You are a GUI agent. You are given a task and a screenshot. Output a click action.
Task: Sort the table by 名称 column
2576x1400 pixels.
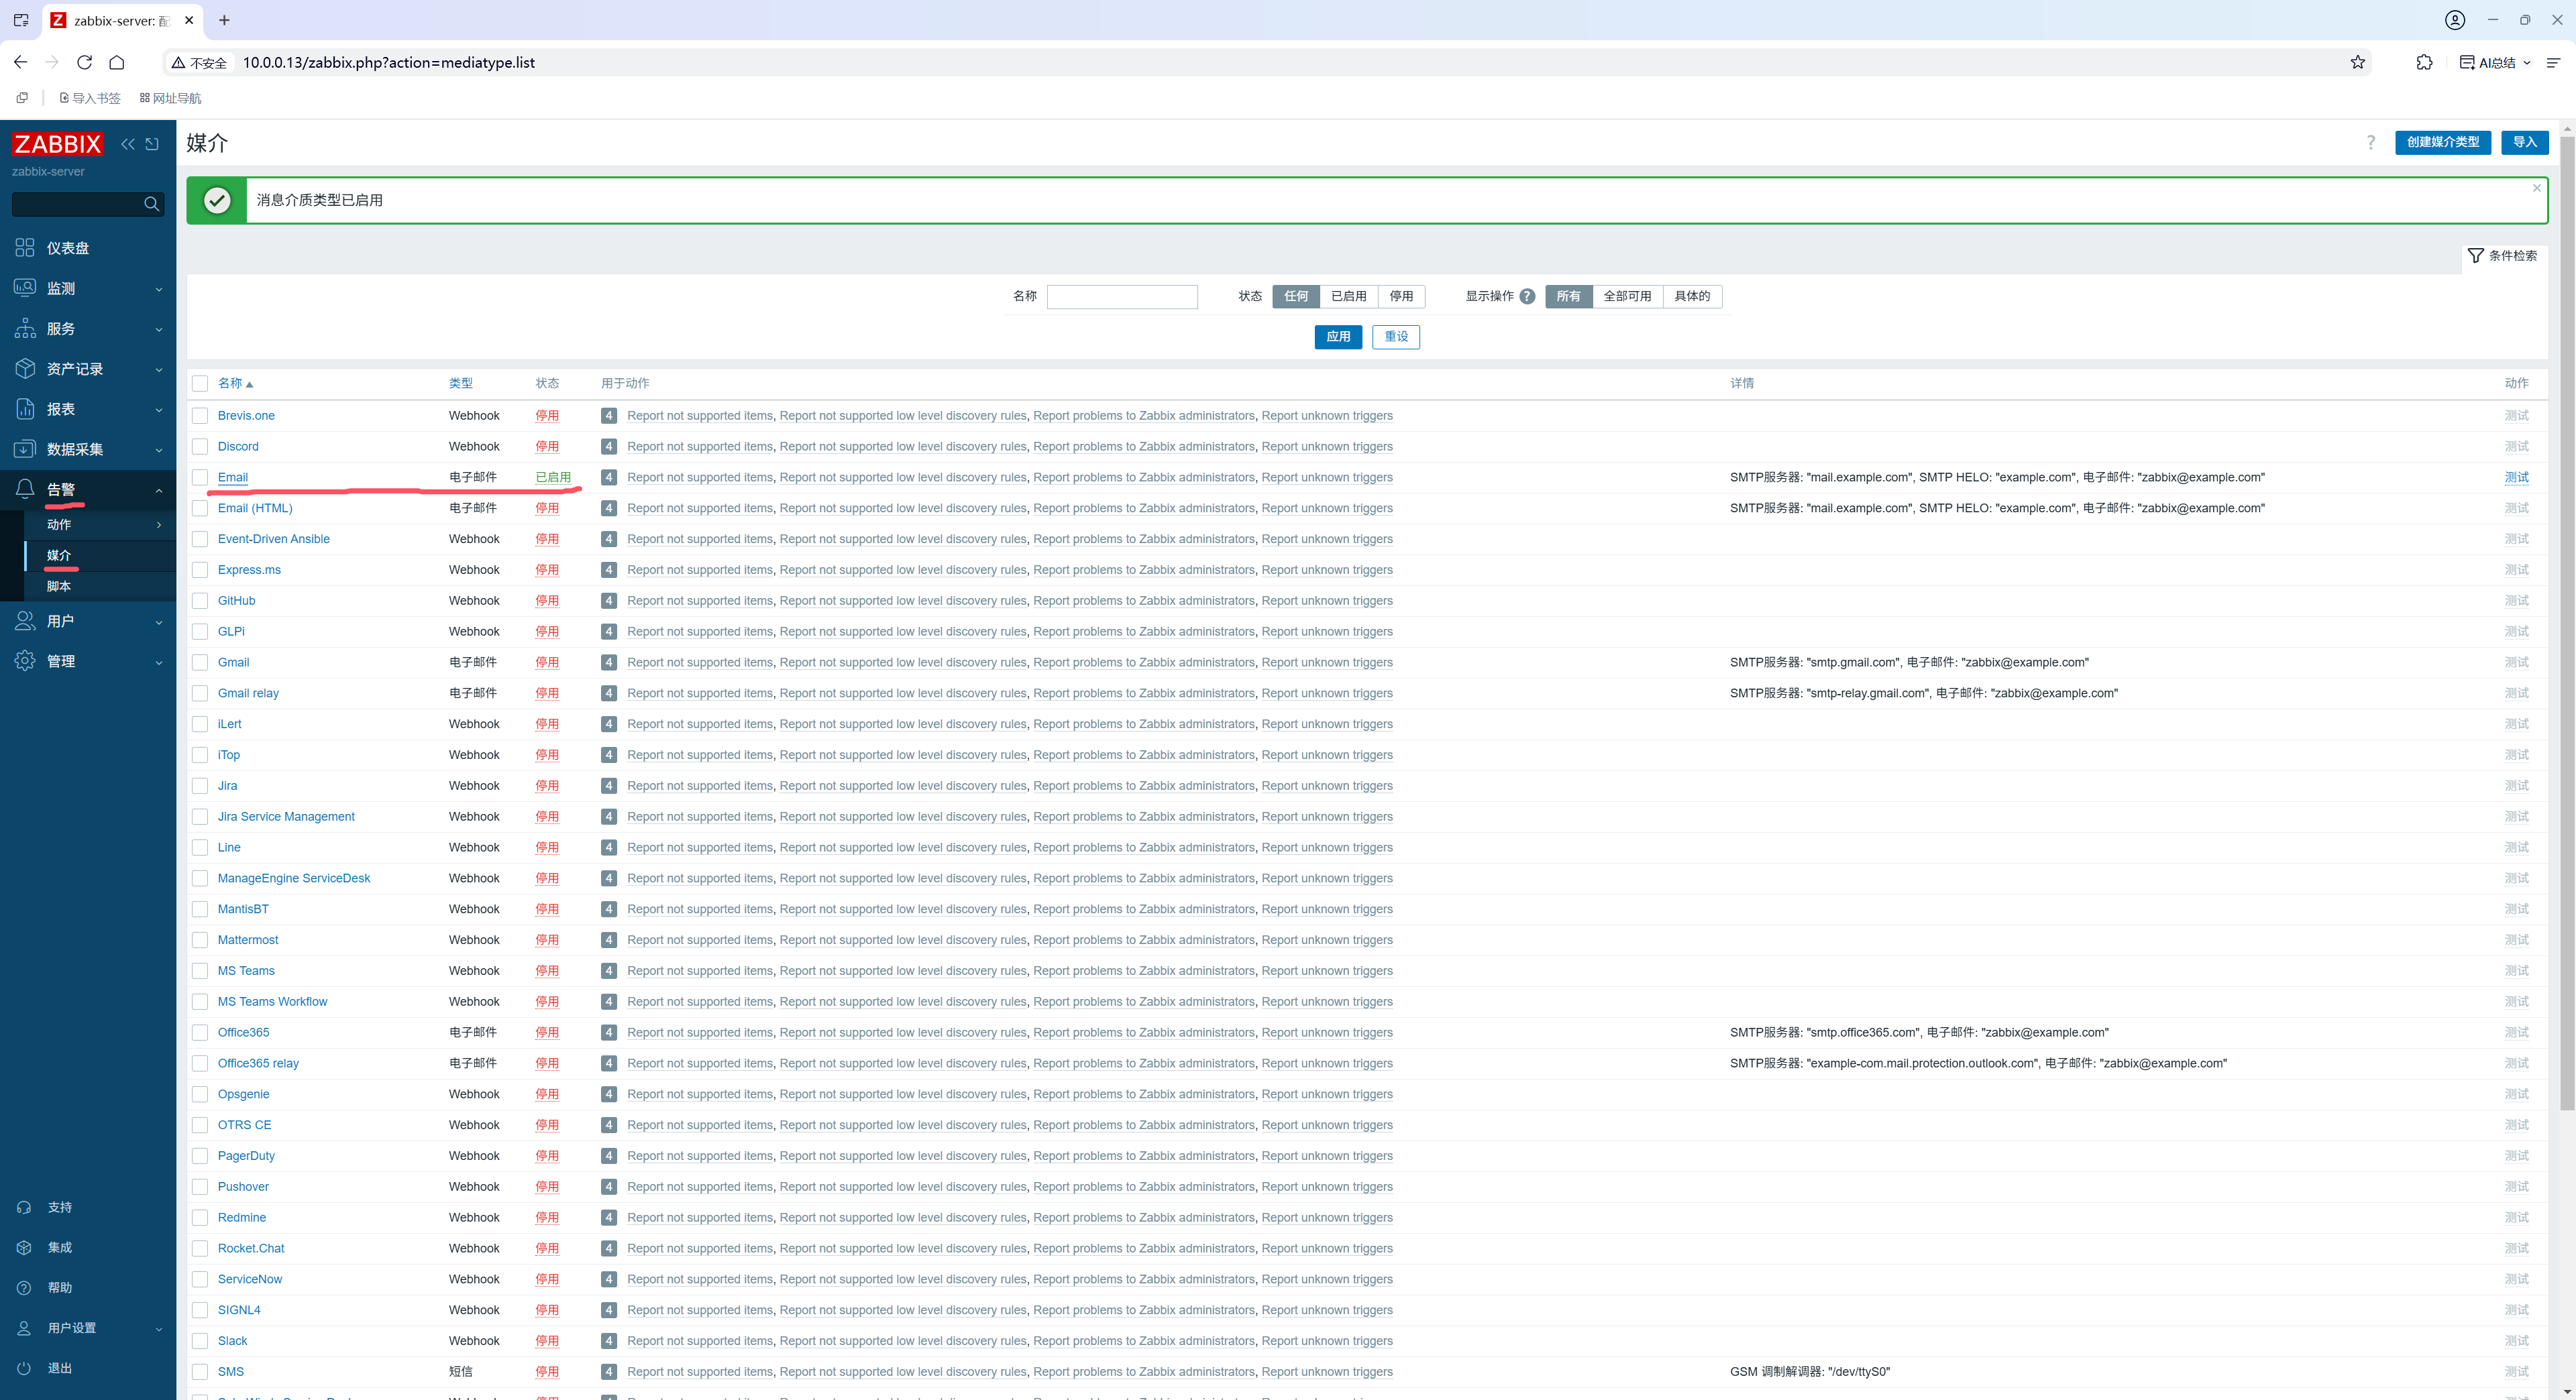(235, 384)
